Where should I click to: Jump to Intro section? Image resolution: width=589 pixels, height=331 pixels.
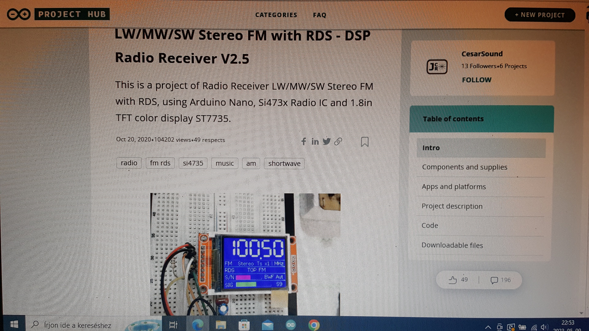pyautogui.click(x=481, y=148)
